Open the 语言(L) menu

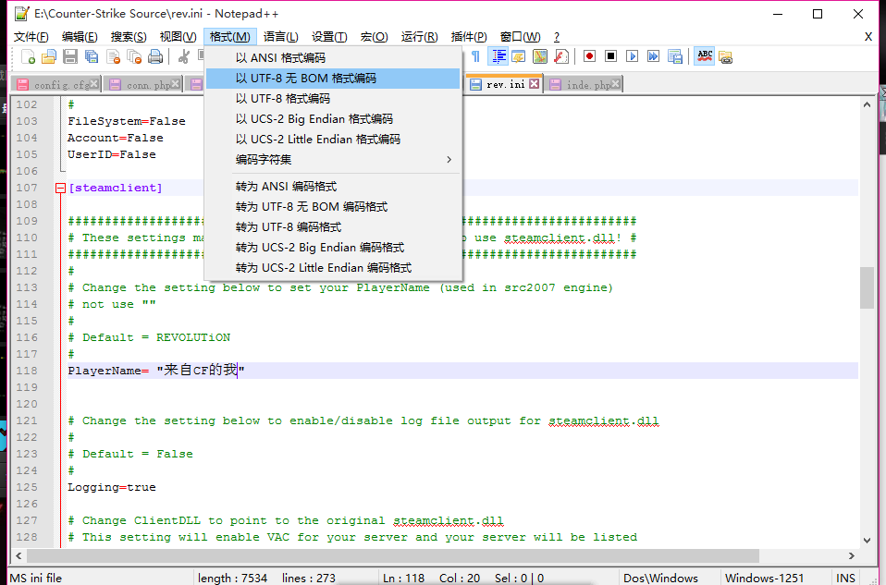pyautogui.click(x=281, y=37)
